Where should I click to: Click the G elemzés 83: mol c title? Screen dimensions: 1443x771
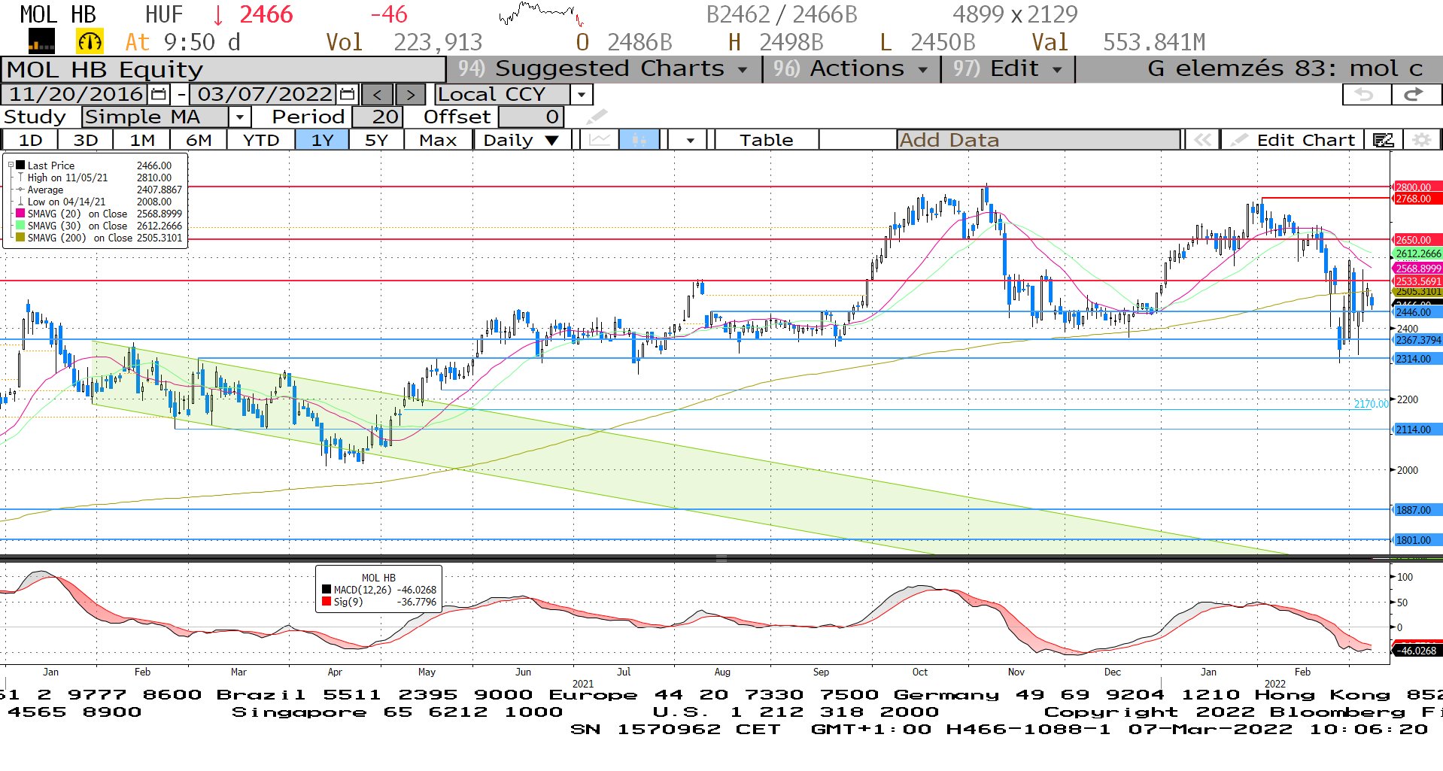point(1285,68)
